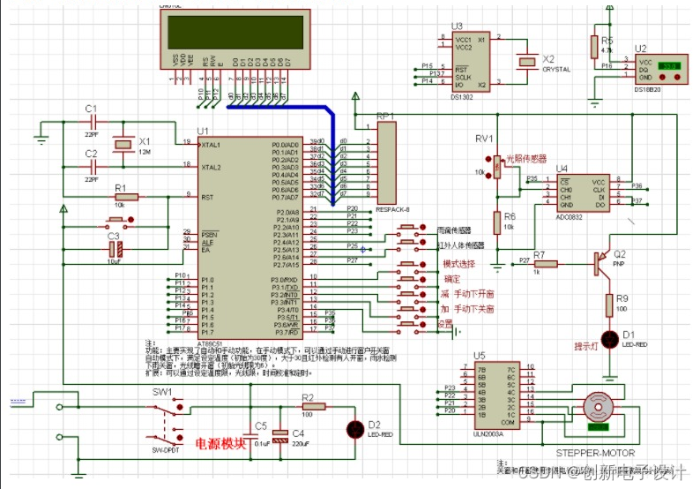Click the 提示灯 label
The image size is (700, 489).
pos(585,346)
